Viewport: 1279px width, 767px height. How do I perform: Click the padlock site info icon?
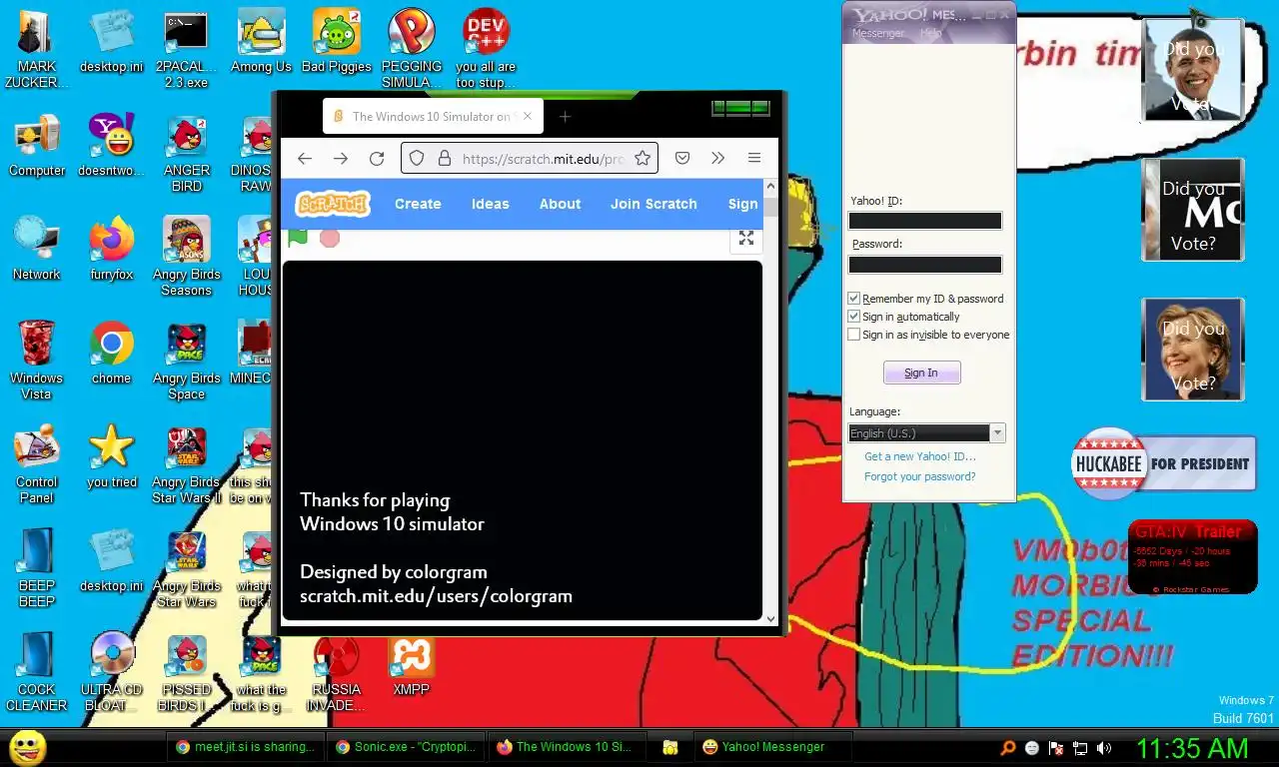click(x=444, y=158)
